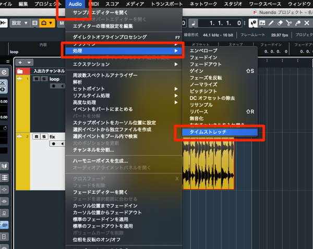Solo the fix track with S
The height and width of the screenshot is (249, 313).
(44, 136)
